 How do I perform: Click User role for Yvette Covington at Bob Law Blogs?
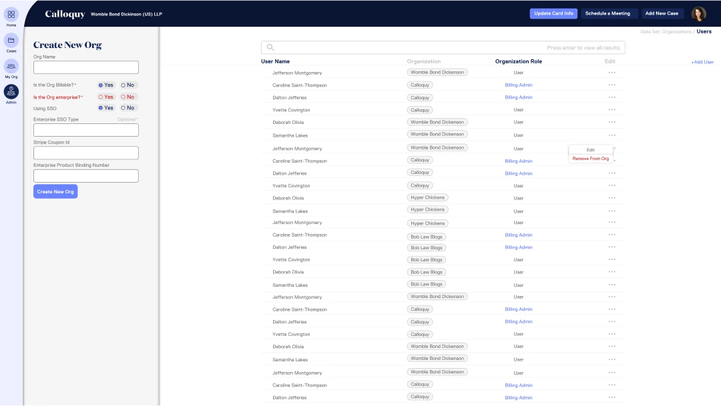point(518,259)
